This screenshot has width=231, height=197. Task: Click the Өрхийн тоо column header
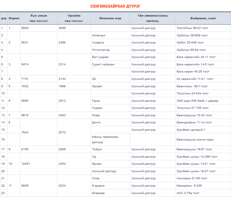tap(74, 18)
